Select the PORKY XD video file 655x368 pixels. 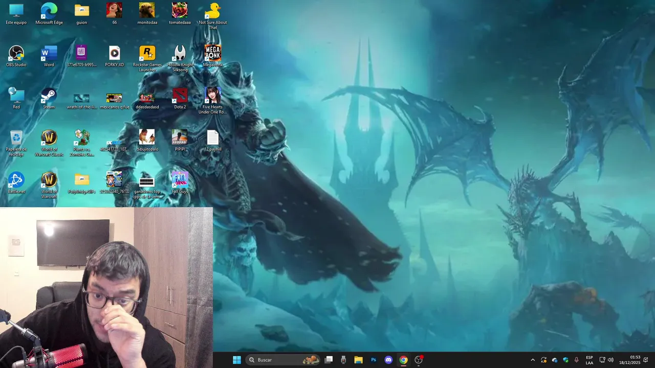point(114,56)
